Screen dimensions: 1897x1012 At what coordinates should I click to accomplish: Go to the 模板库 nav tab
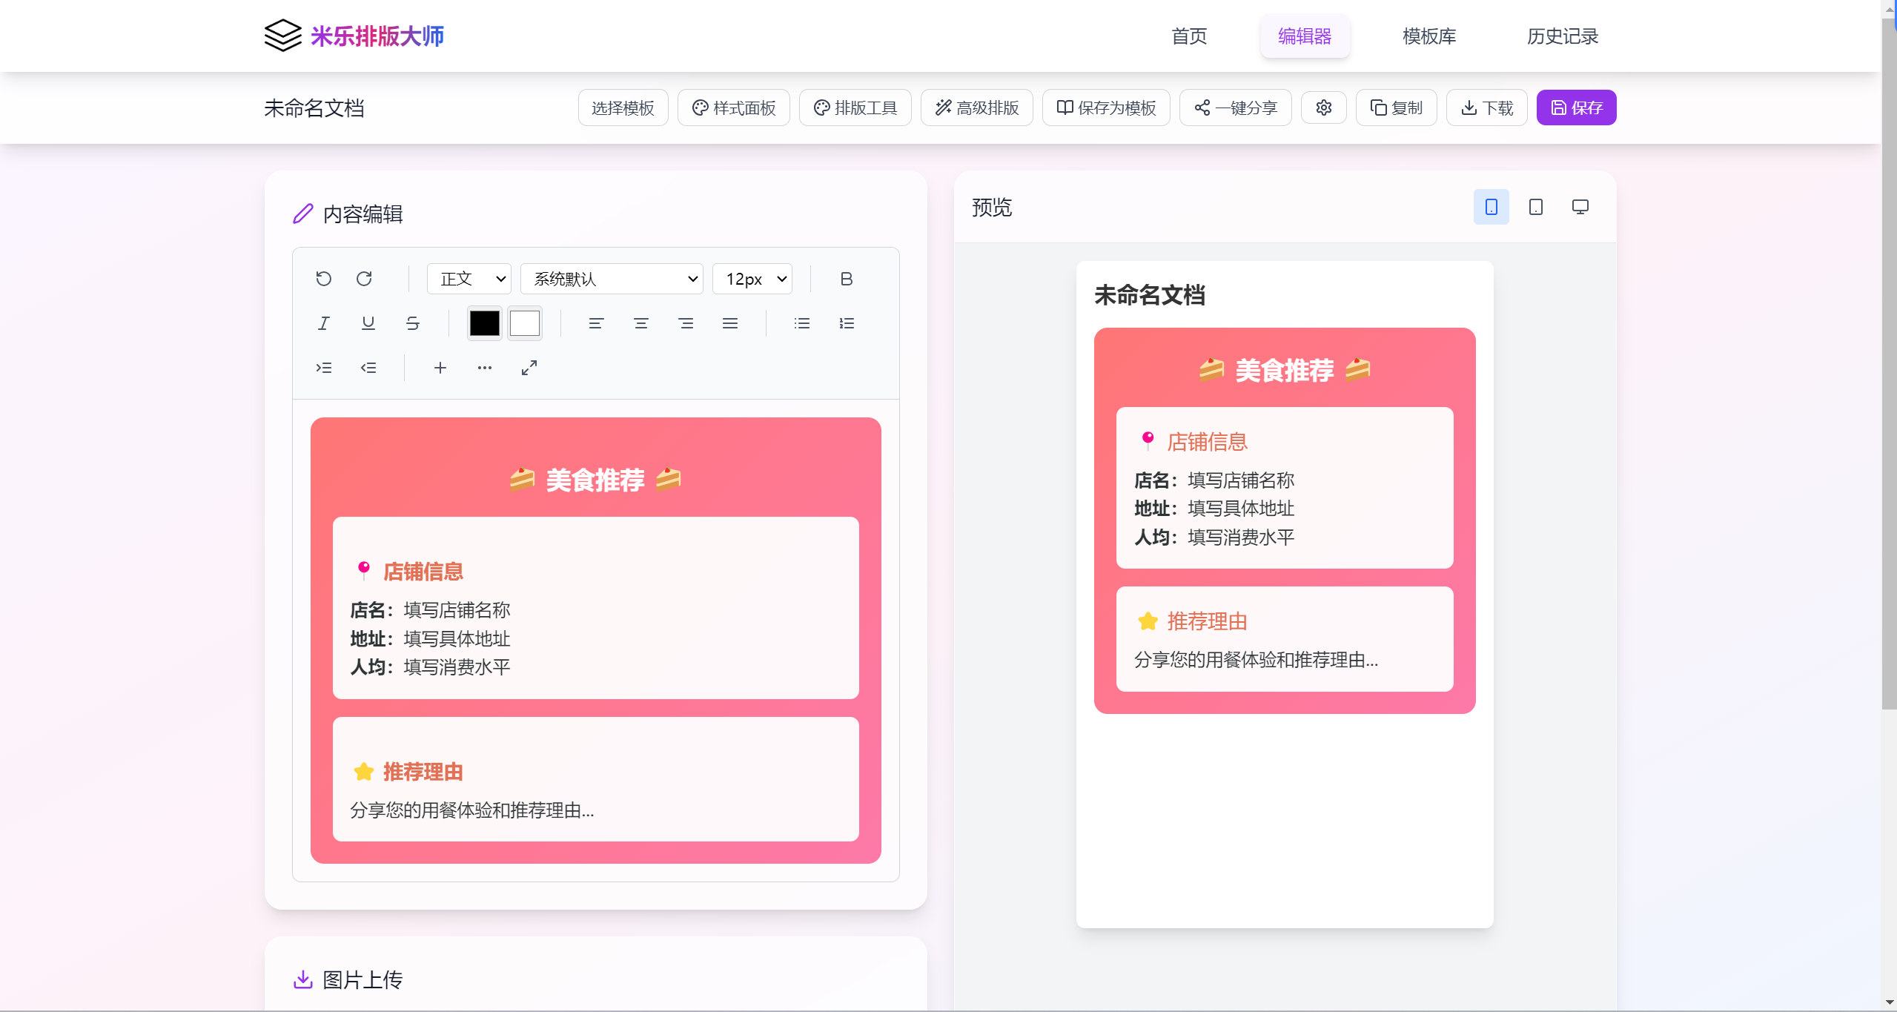click(x=1429, y=36)
